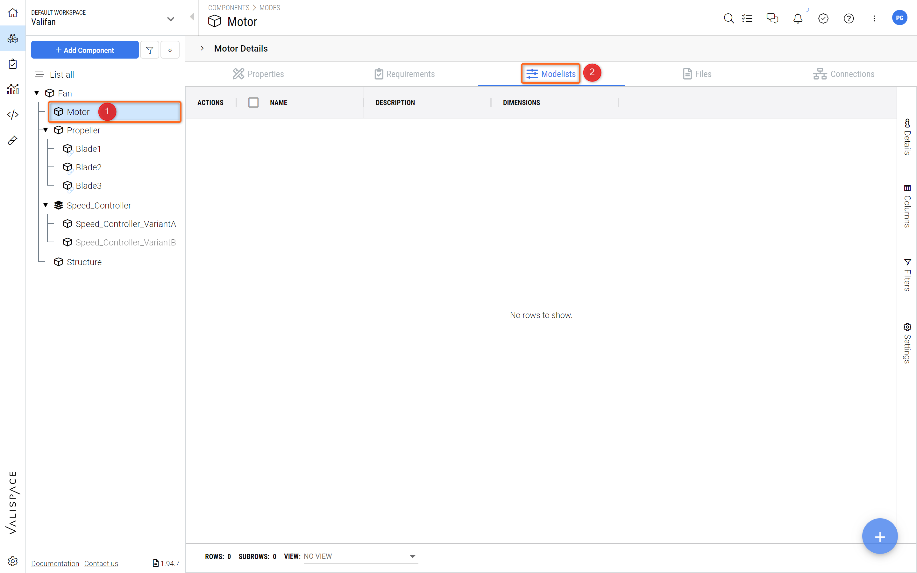917x573 pixels.
Task: Select Blade2 in the component tree
Action: pos(88,167)
